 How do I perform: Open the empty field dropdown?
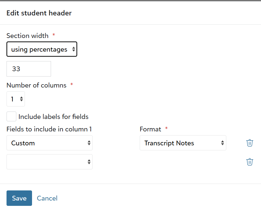tap(50, 162)
